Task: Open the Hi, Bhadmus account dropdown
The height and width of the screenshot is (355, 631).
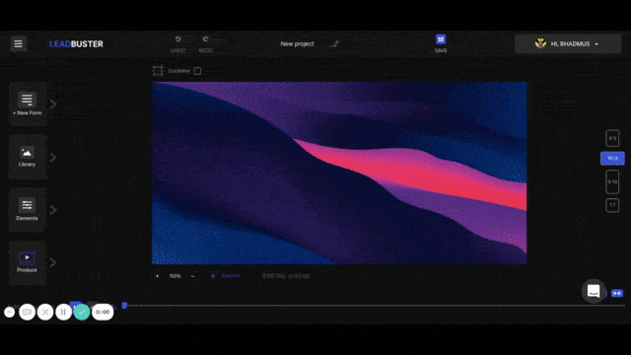Action: point(568,43)
